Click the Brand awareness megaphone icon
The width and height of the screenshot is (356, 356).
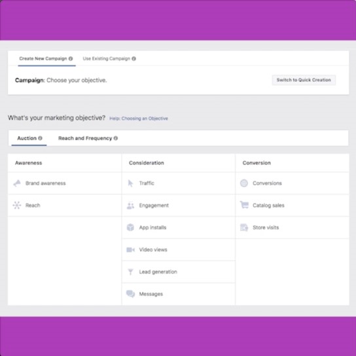(17, 183)
